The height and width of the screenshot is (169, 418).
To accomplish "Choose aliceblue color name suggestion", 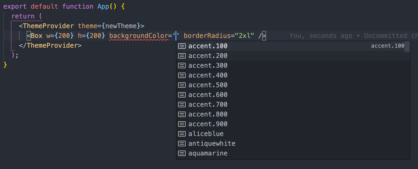I will pyautogui.click(x=293, y=134).
